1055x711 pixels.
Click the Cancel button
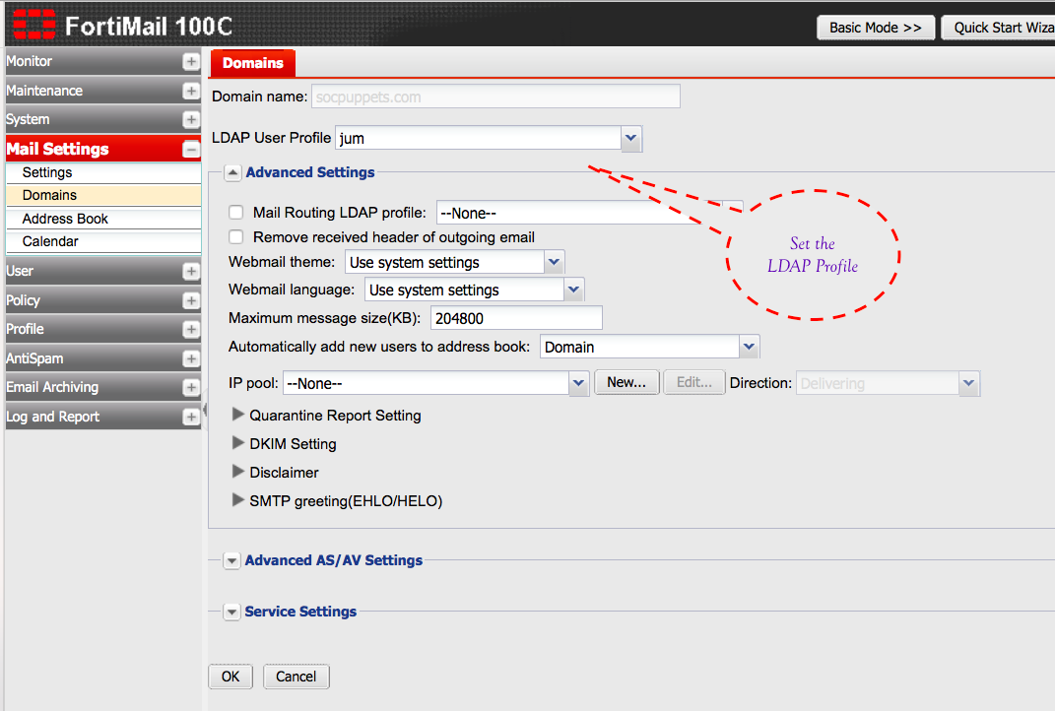[x=297, y=677]
